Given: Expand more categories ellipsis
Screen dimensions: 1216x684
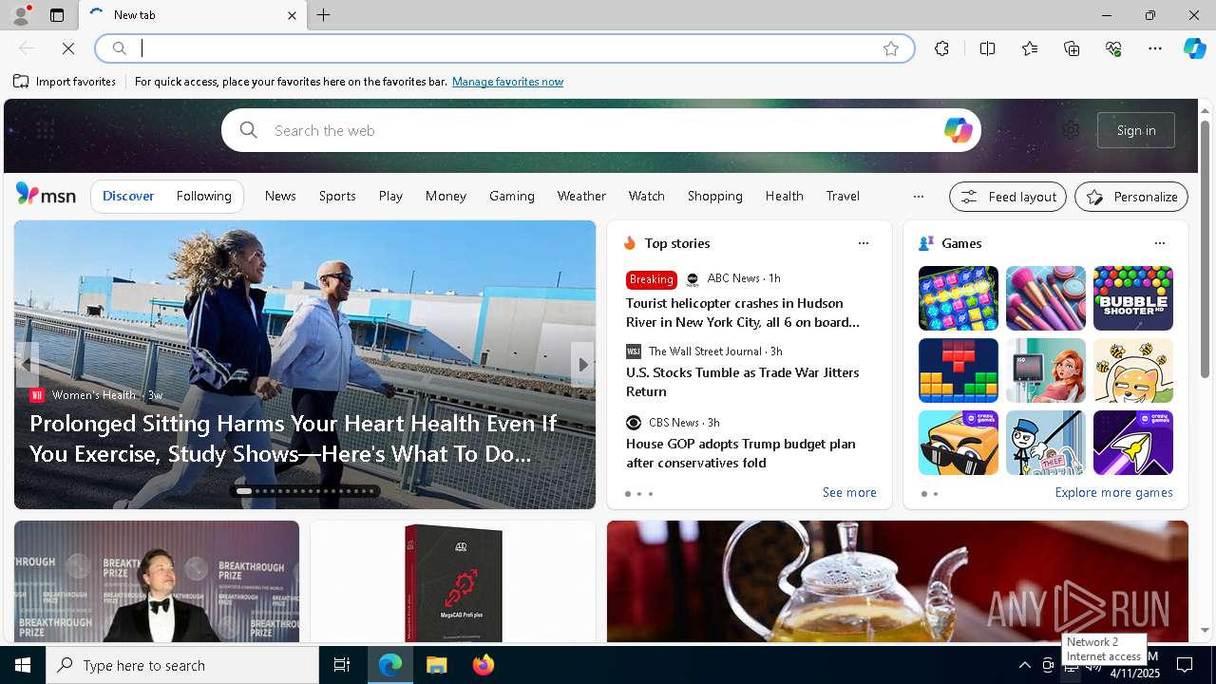Looking at the screenshot, I should coord(918,197).
